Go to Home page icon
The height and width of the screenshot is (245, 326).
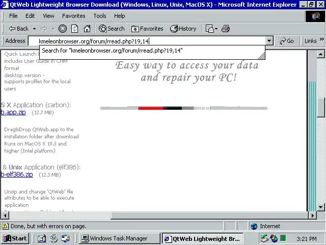pos(87,29)
